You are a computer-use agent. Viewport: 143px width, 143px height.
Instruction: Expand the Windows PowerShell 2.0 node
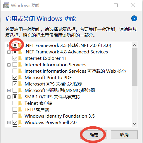[x=9, y=123]
